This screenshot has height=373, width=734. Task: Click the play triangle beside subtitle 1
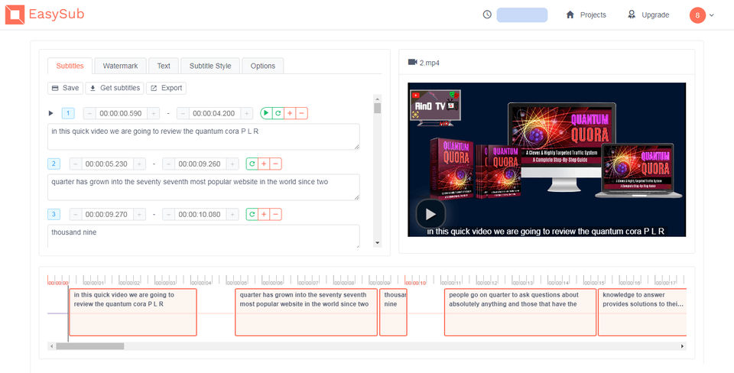tap(51, 113)
